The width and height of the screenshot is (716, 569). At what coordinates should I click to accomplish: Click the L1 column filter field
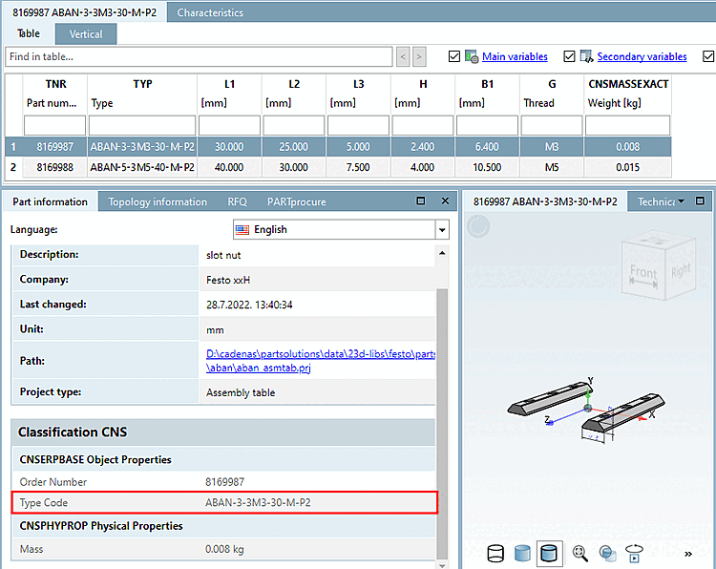click(229, 126)
